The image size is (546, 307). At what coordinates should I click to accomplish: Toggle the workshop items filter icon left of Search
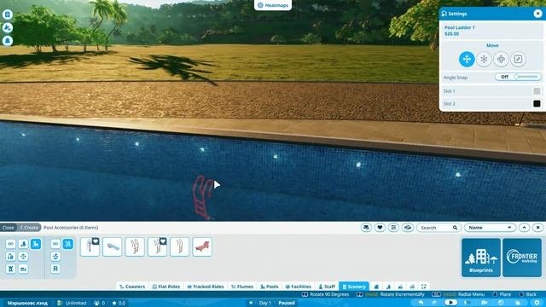(x=408, y=228)
